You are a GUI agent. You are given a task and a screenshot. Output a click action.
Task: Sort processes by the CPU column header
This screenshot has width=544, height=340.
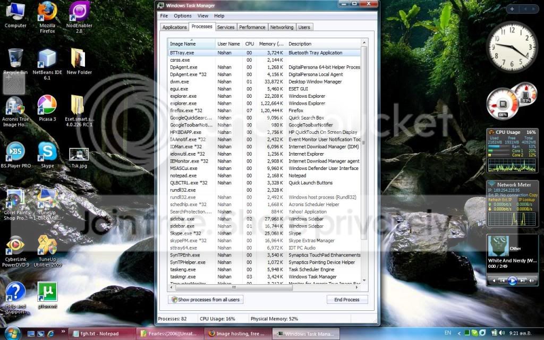[250, 44]
